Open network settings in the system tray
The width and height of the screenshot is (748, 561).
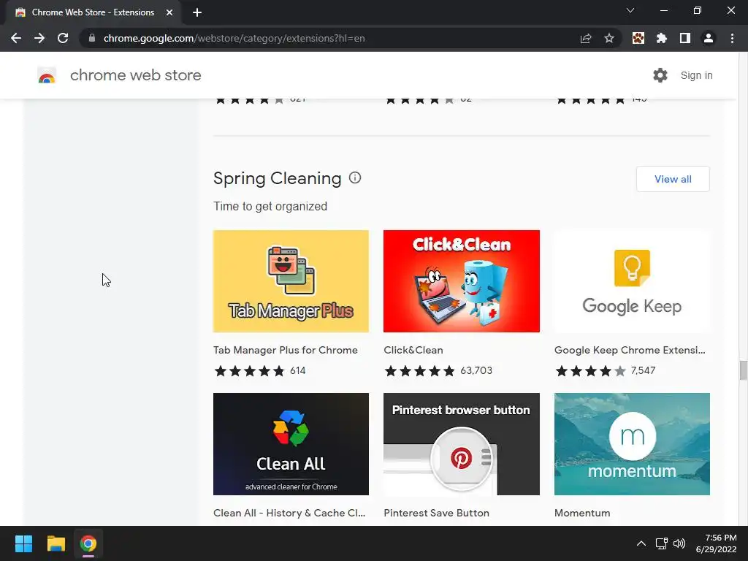661,543
